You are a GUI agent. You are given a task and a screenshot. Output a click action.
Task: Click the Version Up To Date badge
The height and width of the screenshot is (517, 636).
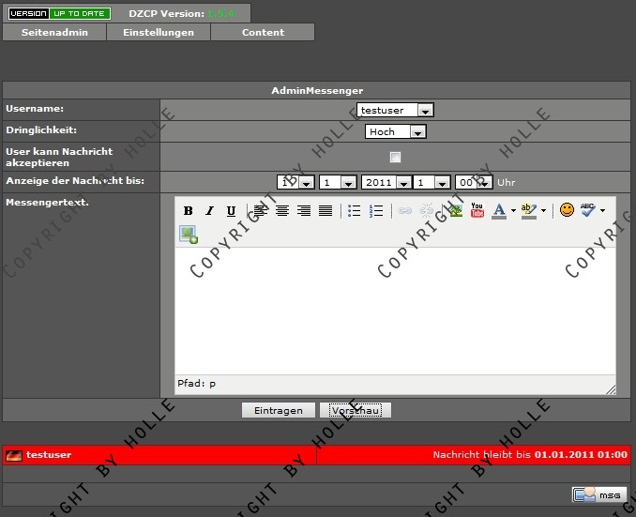click(59, 13)
